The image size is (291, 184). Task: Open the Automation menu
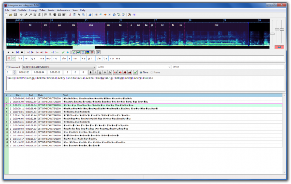point(63,9)
